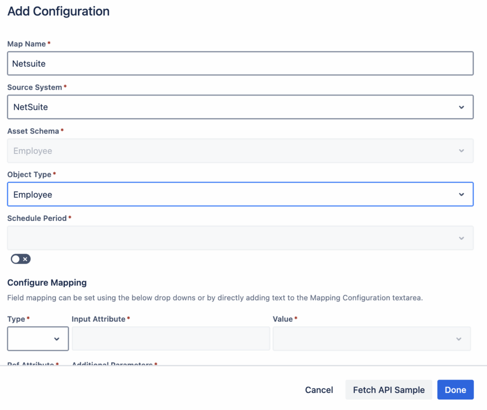Image resolution: width=487 pixels, height=410 pixels.
Task: Open the Value dropdown
Action: click(366, 339)
